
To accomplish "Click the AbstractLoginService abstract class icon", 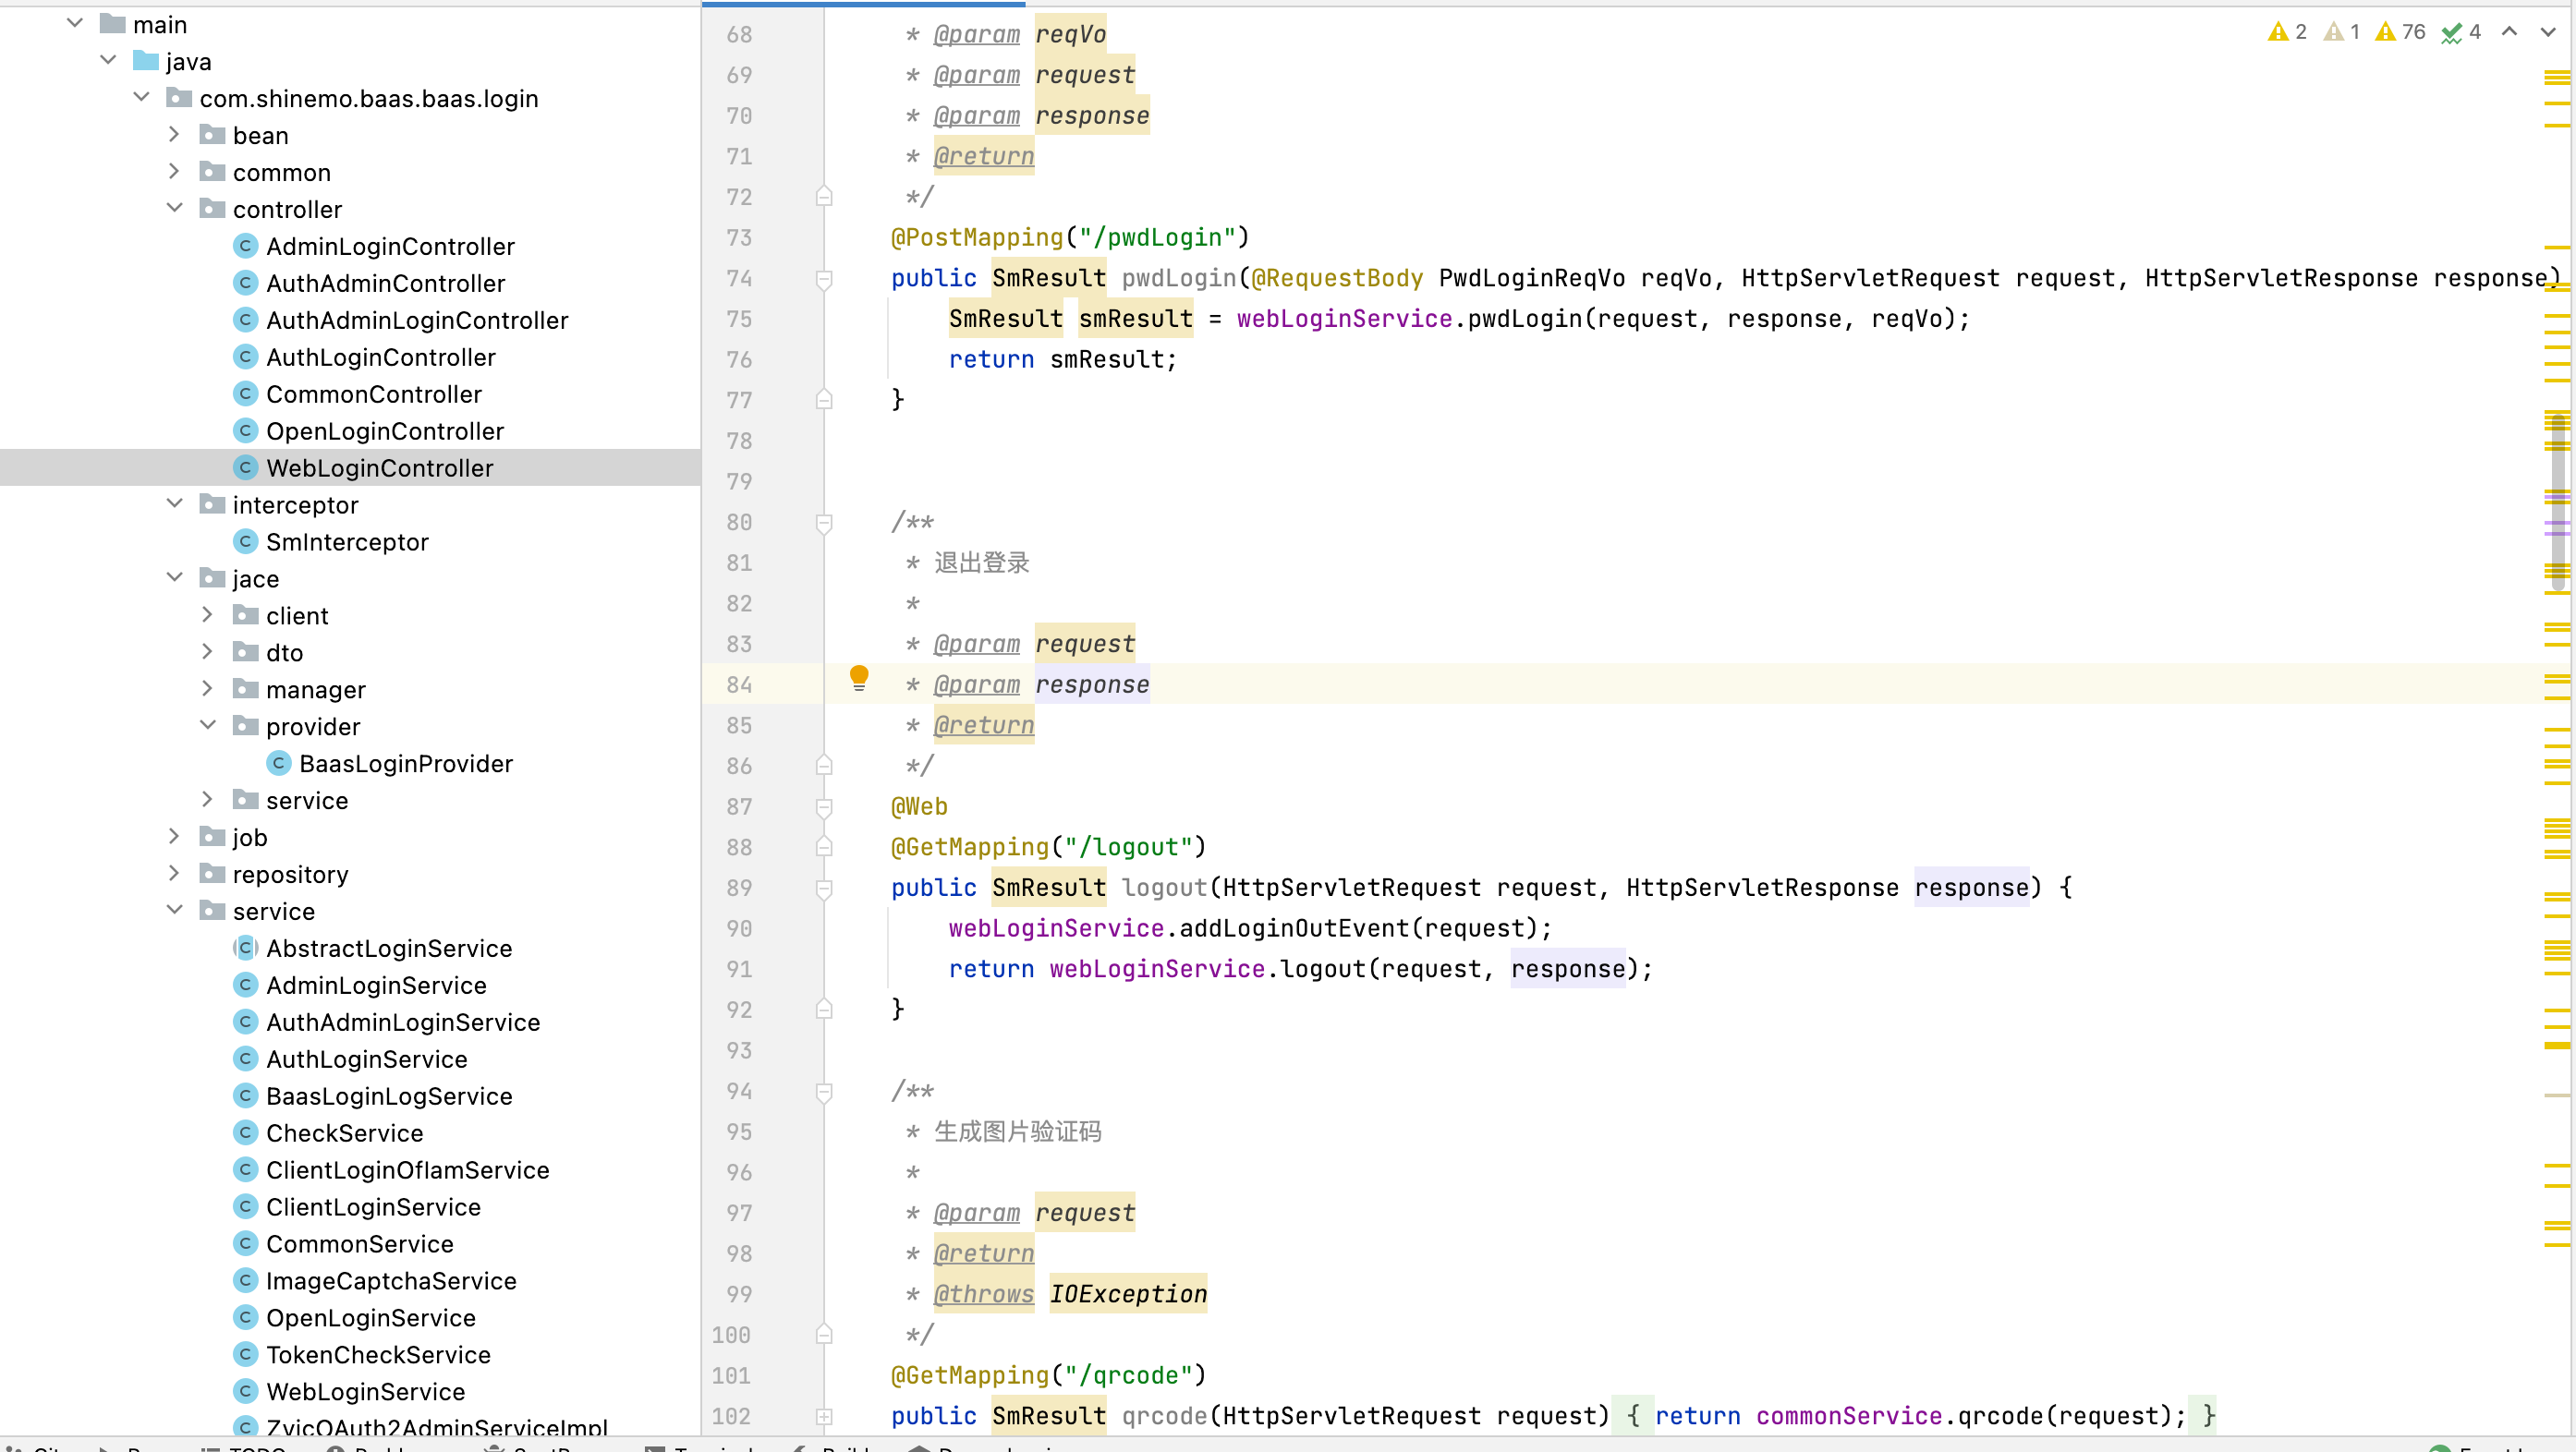I will tap(245, 947).
